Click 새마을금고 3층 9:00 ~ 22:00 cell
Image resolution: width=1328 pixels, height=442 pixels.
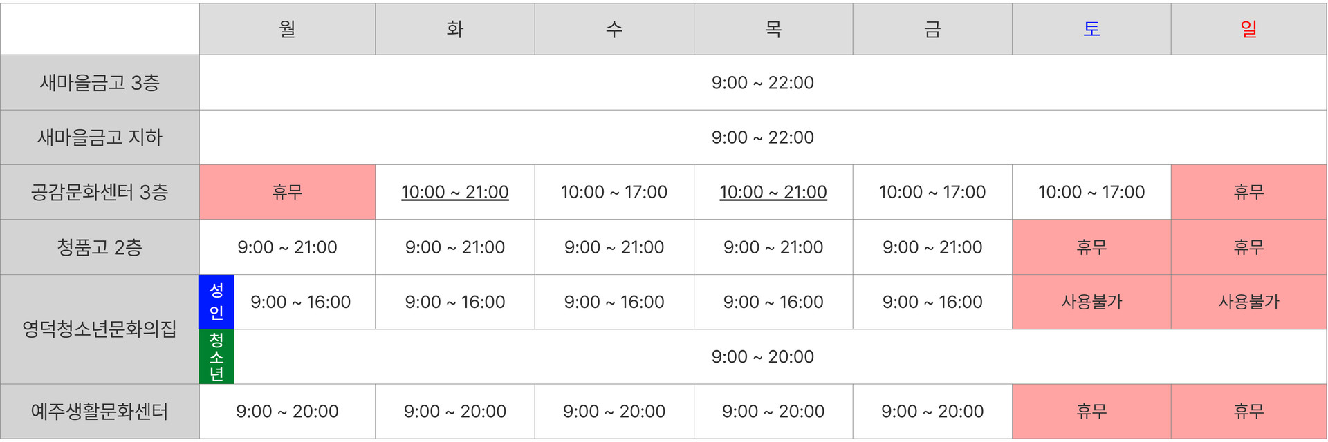point(762,83)
